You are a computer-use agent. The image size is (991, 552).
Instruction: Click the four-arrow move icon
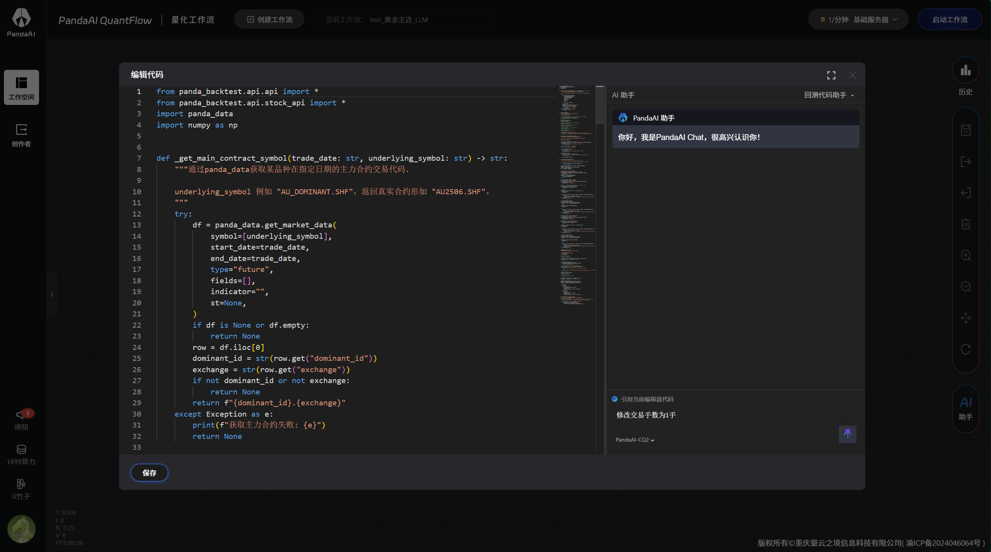(966, 318)
